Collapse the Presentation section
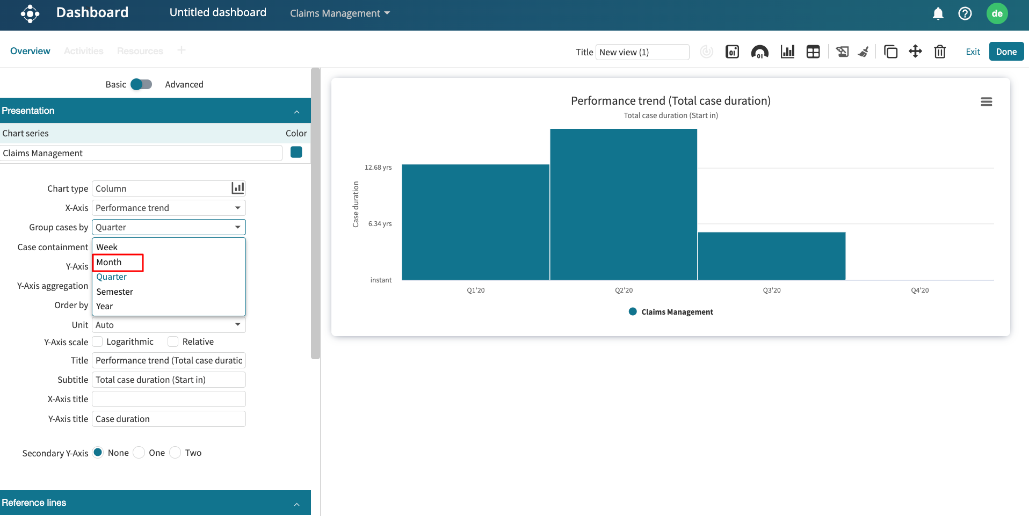The height and width of the screenshot is (516, 1029). pos(296,111)
